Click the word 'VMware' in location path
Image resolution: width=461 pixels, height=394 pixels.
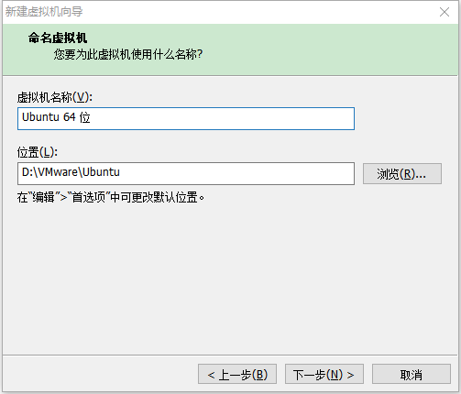[58, 172]
